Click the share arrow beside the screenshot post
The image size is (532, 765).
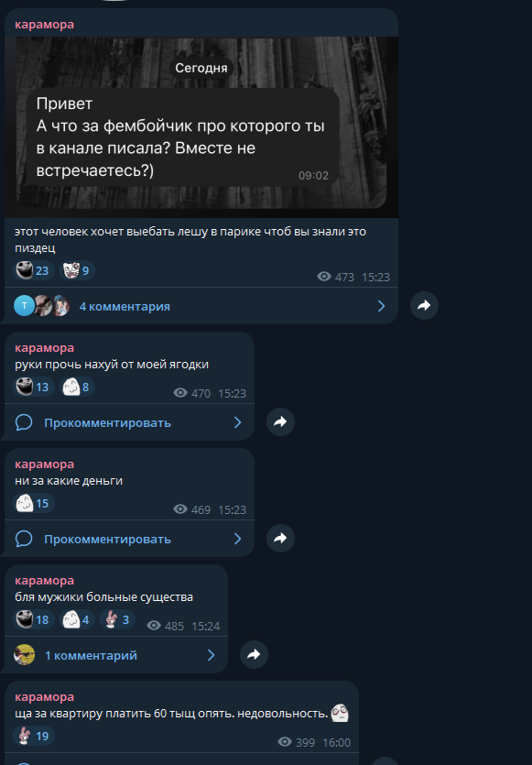(x=424, y=306)
